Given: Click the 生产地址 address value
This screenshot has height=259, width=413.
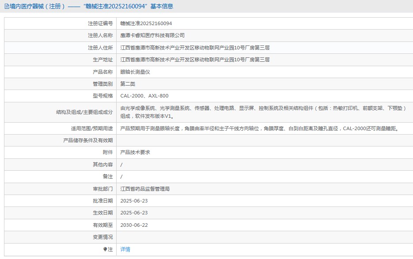Looking at the screenshot, I should (195, 60).
